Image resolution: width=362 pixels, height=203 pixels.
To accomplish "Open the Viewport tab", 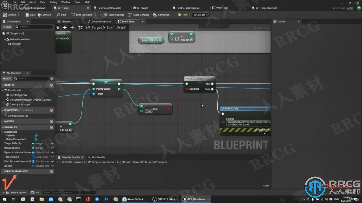I will (x=66, y=21).
